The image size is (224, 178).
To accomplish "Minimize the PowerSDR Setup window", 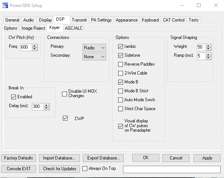I will point(182,6).
